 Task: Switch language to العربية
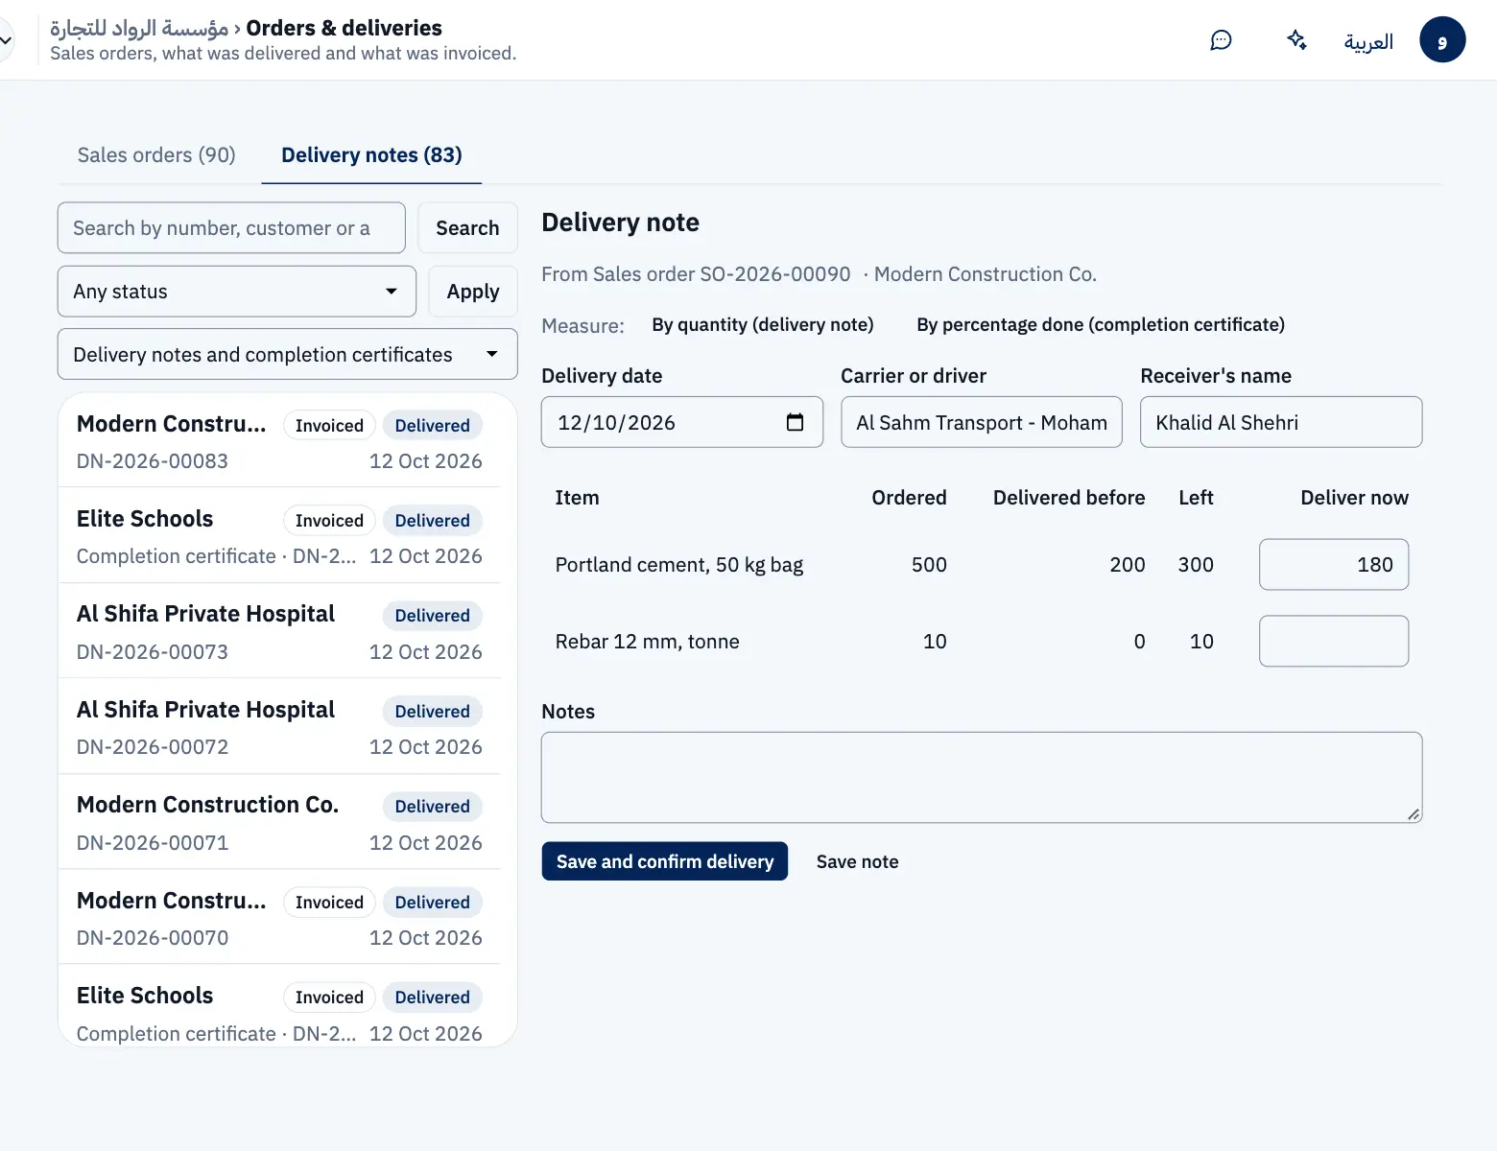1368,41
